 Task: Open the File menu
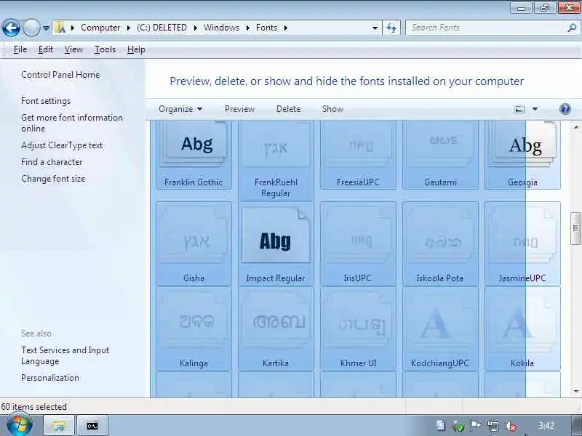20,49
